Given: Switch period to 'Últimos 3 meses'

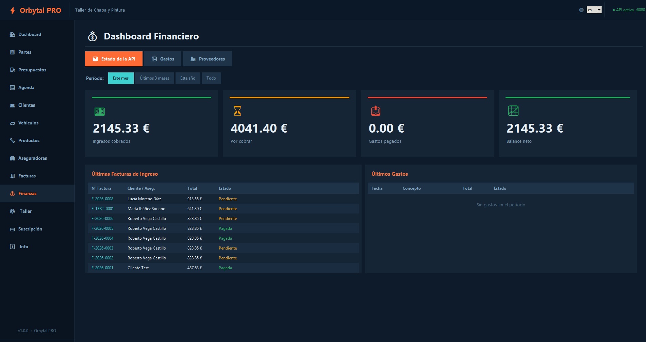Looking at the screenshot, I should [154, 78].
